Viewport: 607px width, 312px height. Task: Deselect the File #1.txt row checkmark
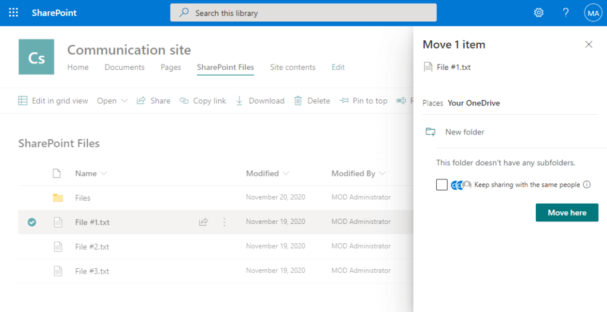click(x=32, y=222)
